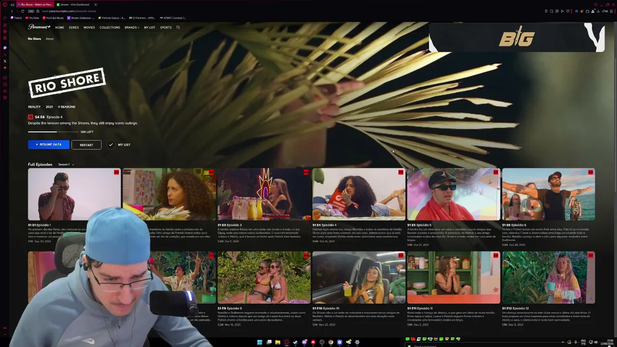Screen dimensions: 617x347
Task: Play the Episódio 3 thumbnail
Action: [264, 194]
